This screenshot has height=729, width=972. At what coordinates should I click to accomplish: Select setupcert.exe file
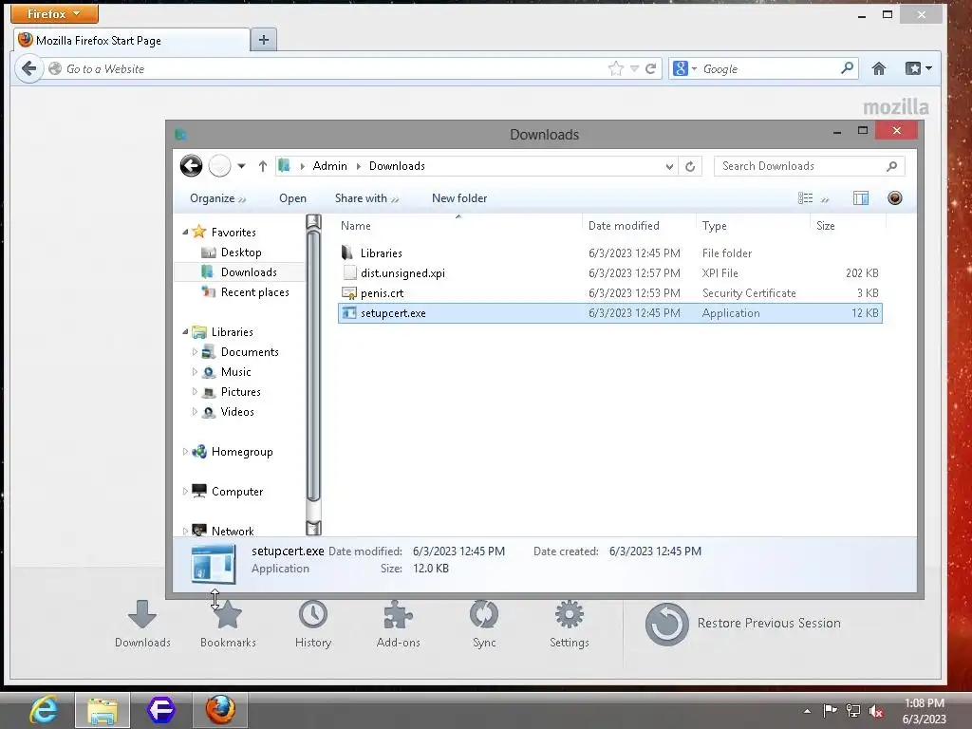tap(610, 313)
